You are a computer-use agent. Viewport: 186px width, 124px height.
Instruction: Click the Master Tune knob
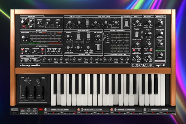coord(32,21)
